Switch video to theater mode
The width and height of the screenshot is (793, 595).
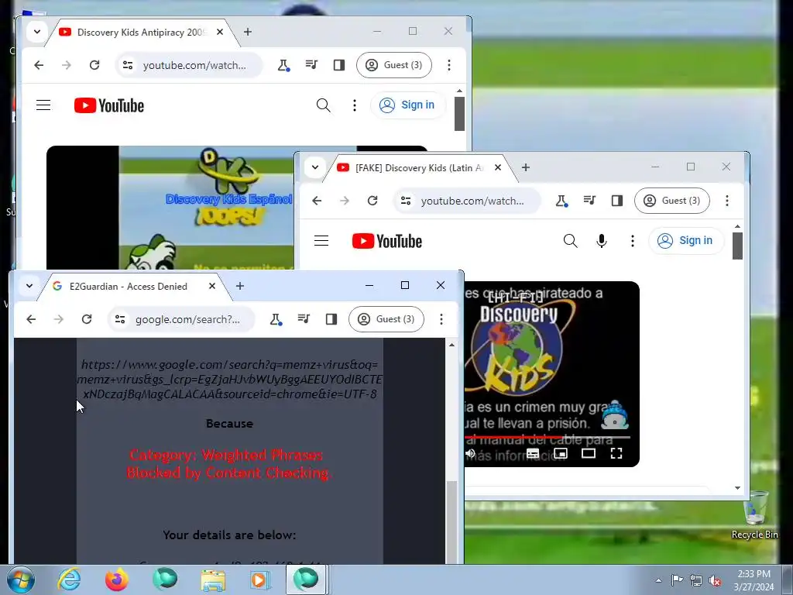pyautogui.click(x=589, y=453)
